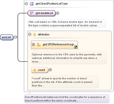The width and height of the screenshot is (114, 104).
Task: Collapse the gml:DirectPositionListType container
Action: point(26,4)
